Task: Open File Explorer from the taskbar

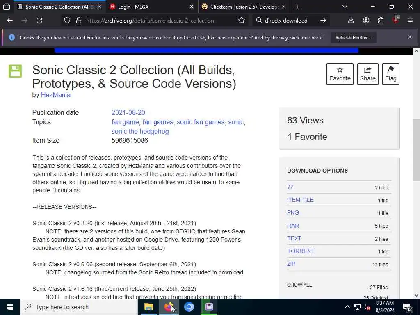Action: tap(148, 307)
